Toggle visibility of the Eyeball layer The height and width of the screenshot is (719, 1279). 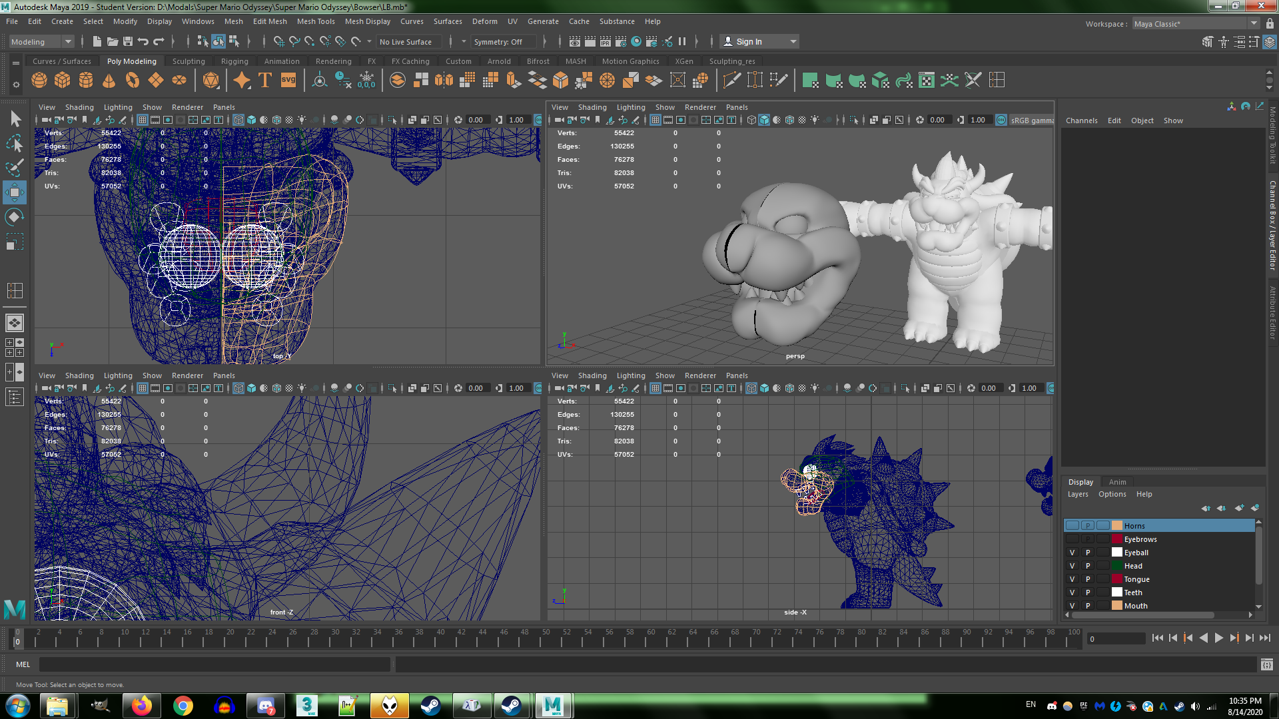click(1072, 553)
